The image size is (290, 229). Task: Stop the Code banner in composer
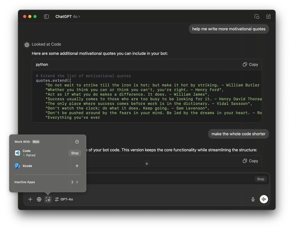coord(260,179)
